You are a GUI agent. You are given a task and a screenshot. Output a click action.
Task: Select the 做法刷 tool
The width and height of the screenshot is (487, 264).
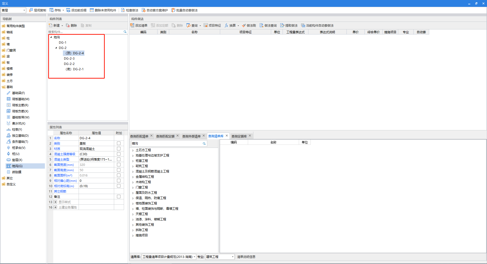(x=249, y=25)
